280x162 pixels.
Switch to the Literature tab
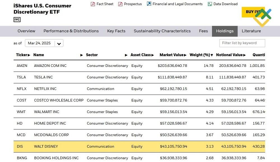pos(251,31)
